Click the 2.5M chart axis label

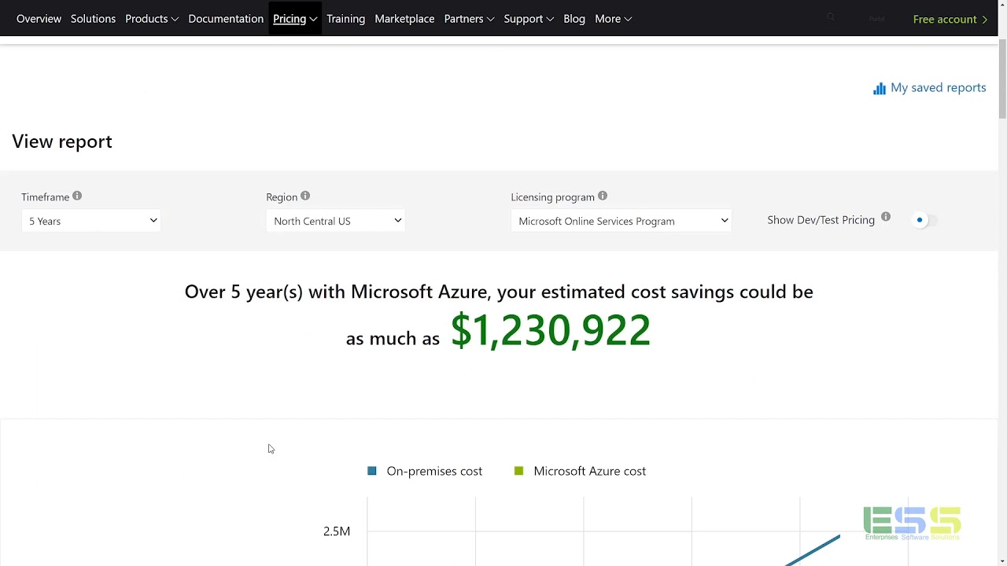click(337, 531)
